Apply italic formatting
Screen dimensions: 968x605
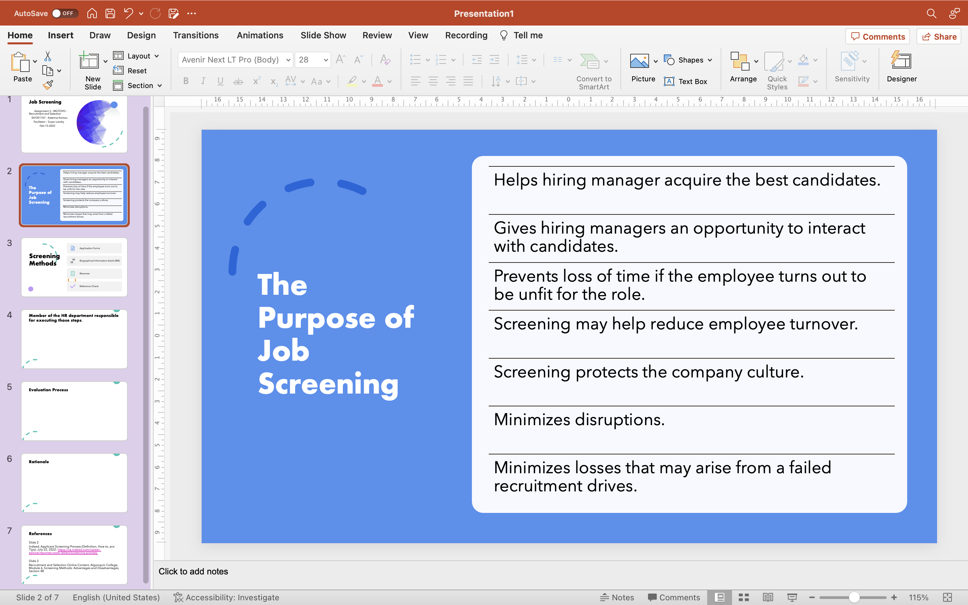(203, 81)
